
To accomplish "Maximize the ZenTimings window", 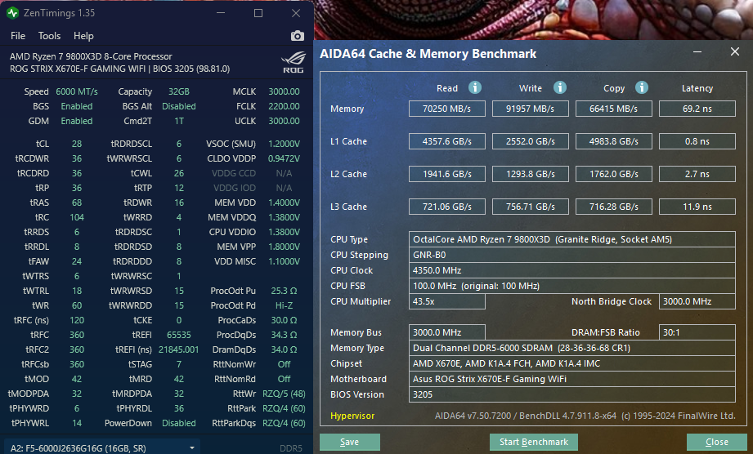I will point(258,13).
